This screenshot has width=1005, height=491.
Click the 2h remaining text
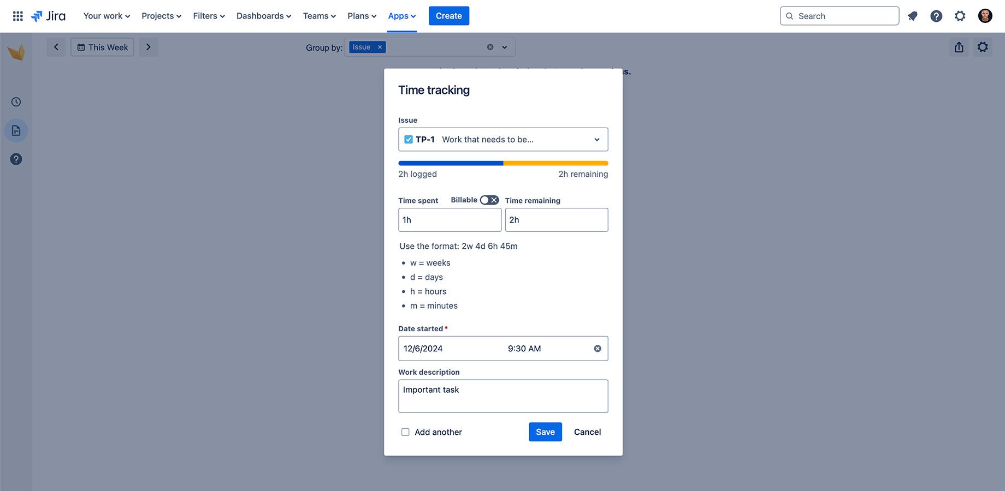coord(583,174)
